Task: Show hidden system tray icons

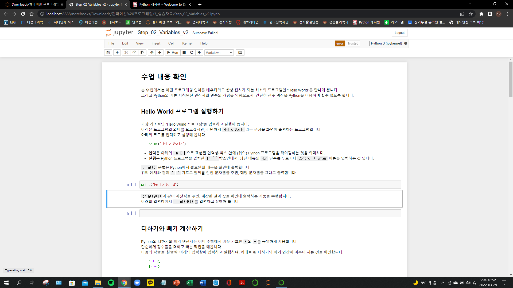Action: (x=443, y=283)
